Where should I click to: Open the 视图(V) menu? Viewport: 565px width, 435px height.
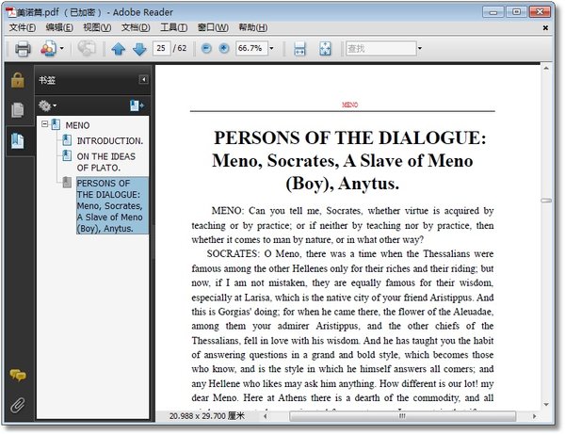click(97, 27)
